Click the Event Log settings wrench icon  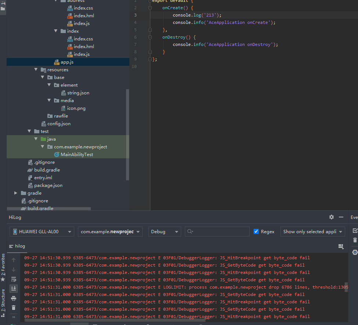point(355,252)
